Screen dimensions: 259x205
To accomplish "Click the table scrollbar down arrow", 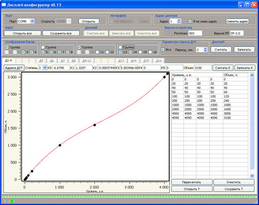I will click(252, 176).
